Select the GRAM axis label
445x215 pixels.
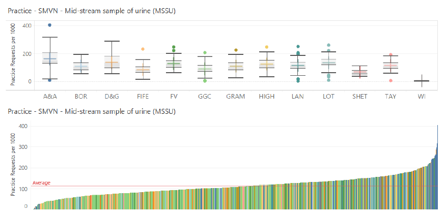[x=236, y=97]
